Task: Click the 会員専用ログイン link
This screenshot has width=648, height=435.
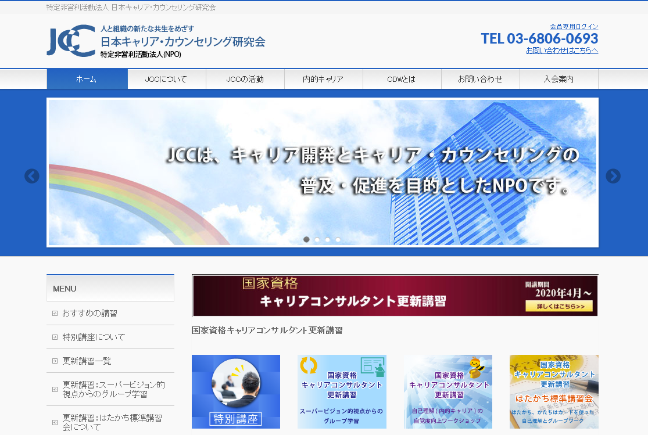Action: point(574,27)
